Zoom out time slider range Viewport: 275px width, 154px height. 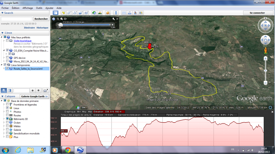(58, 19)
